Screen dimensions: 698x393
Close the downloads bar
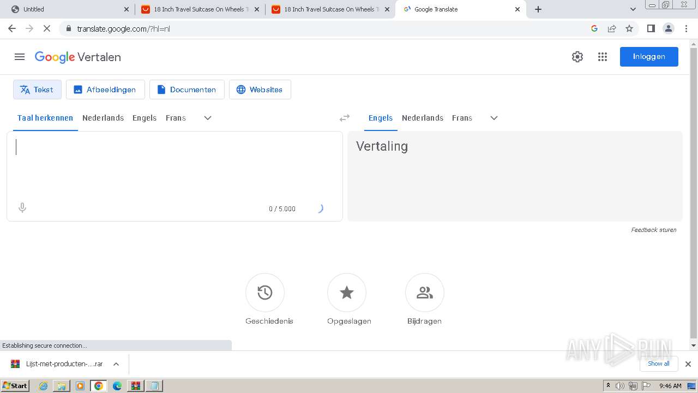tap(688, 364)
